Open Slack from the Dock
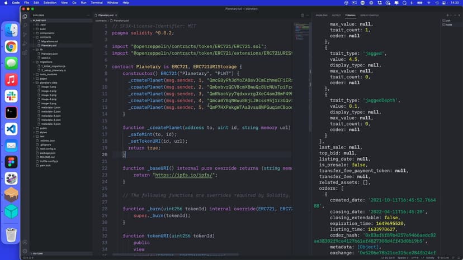 pos(11,95)
